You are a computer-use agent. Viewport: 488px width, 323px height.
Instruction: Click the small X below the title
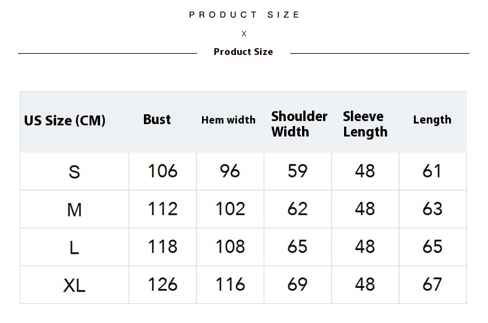pyautogui.click(x=244, y=34)
